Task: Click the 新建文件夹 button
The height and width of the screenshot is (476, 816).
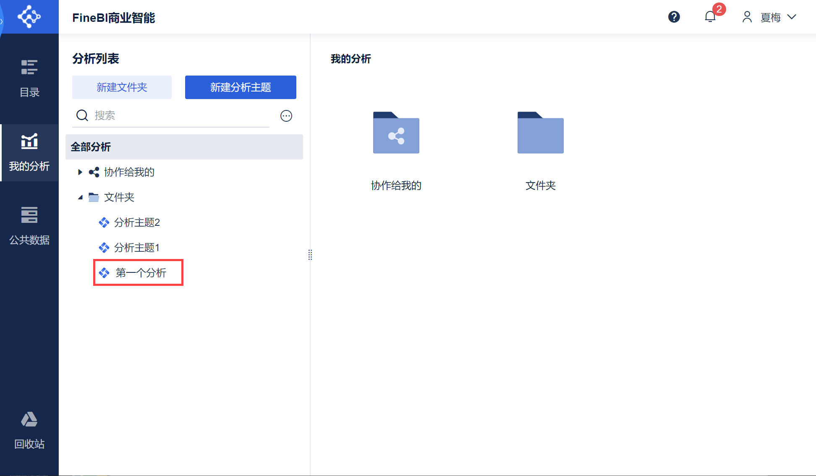Action: click(x=122, y=87)
